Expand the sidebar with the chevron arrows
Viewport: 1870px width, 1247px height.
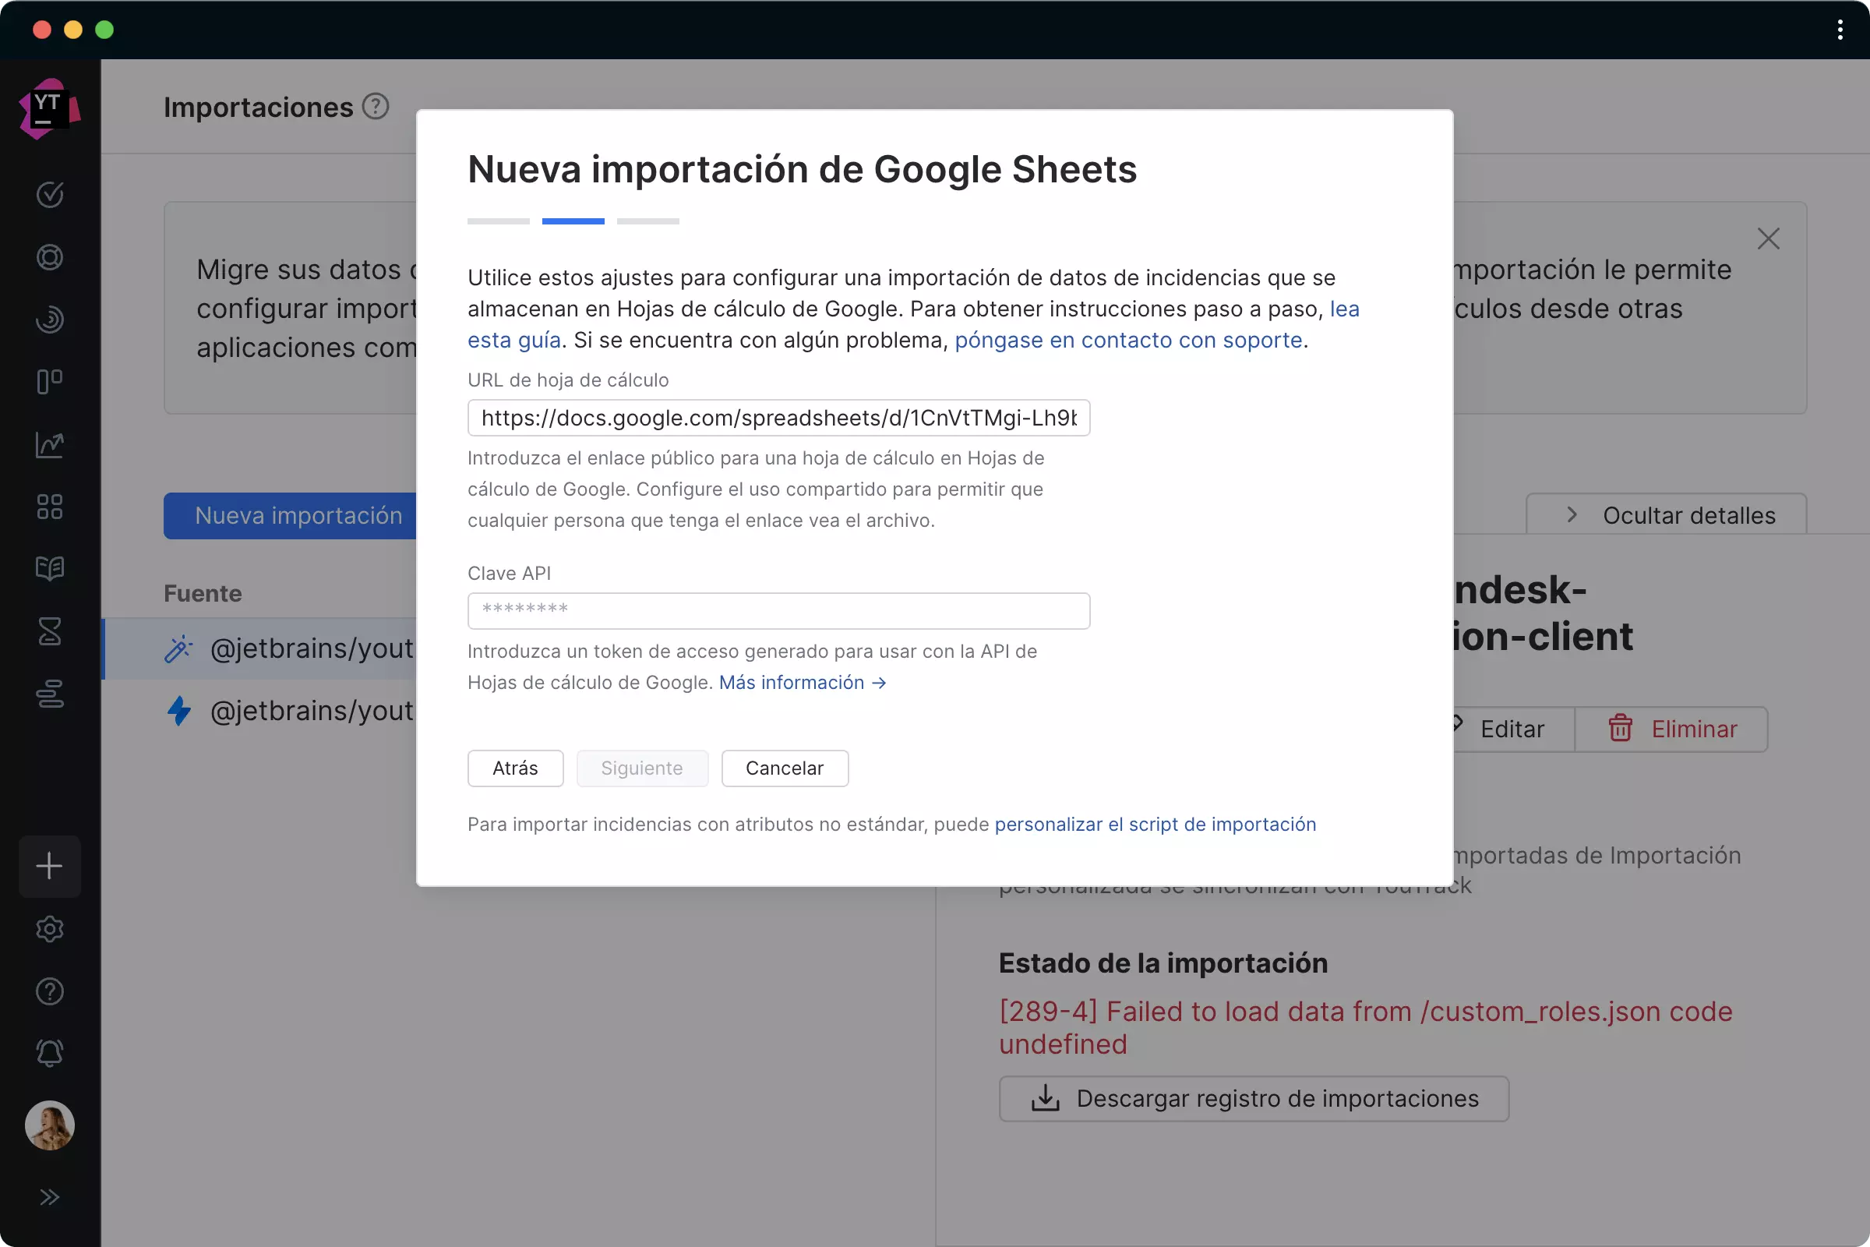click(50, 1197)
